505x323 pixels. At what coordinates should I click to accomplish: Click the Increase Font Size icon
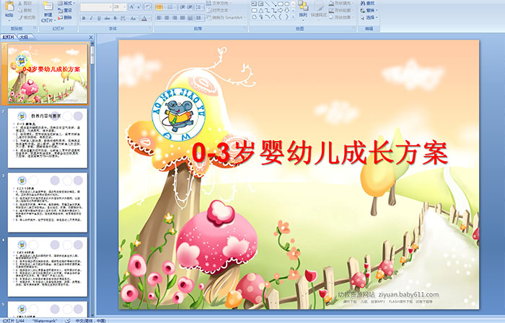pos(131,7)
